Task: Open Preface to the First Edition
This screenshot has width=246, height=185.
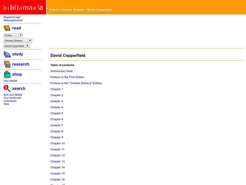Action: tap(67, 77)
